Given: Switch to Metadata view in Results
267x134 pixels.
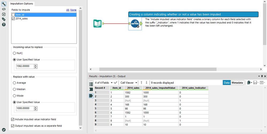Looking at the screenshot, I should [x=237, y=83].
